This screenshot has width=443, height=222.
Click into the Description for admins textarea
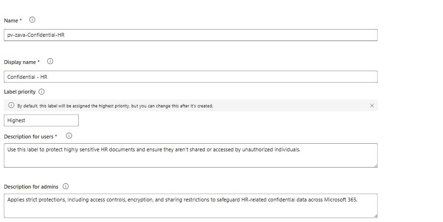(190, 206)
